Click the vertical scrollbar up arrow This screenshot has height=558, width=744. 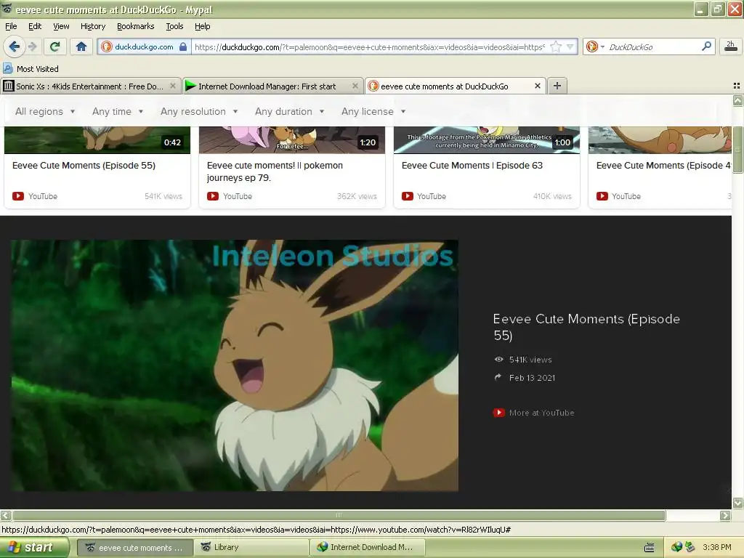[x=737, y=100]
